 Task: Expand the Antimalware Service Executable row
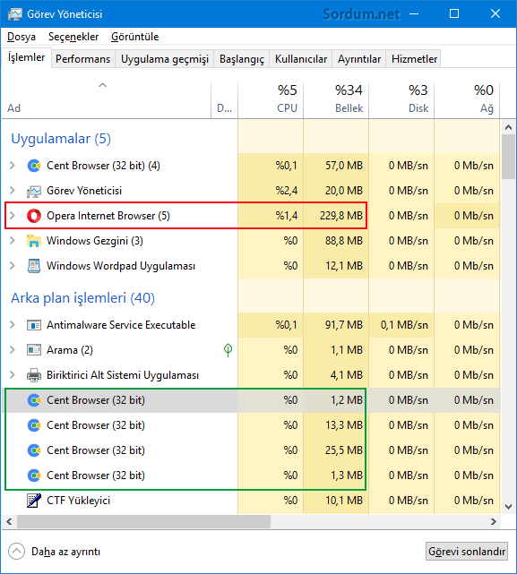point(13,325)
